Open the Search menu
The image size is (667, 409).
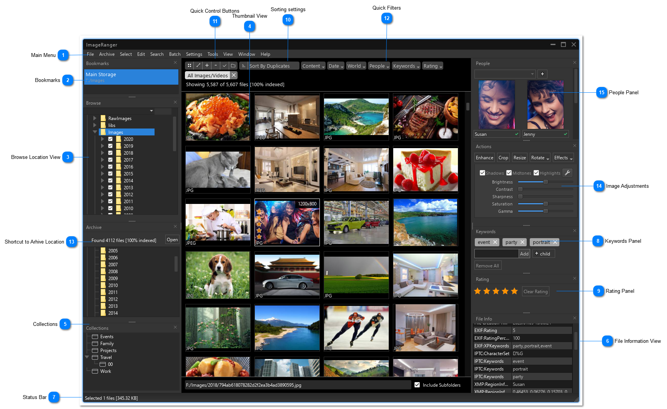tap(157, 54)
